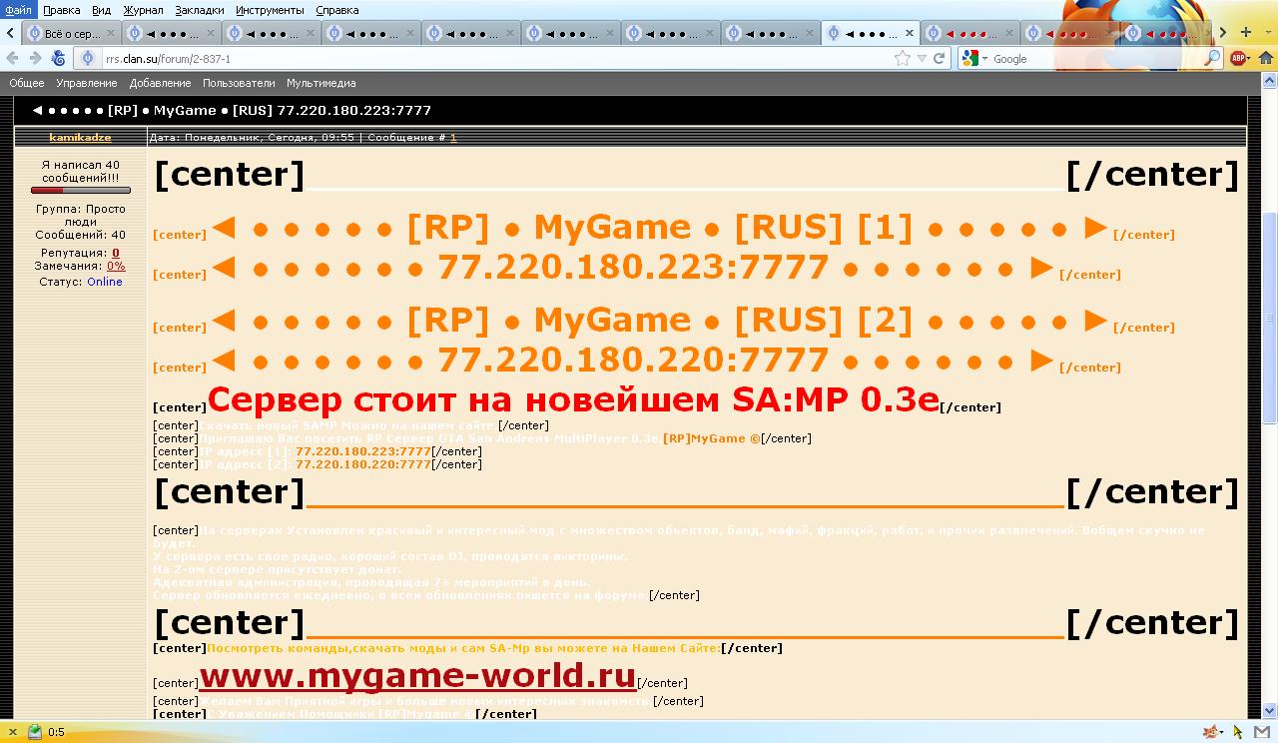Open the Правка menu
Screen dimensions: 1278x743
click(62, 10)
